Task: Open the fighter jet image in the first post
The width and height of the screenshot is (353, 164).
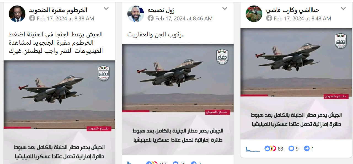Action: (x=59, y=95)
